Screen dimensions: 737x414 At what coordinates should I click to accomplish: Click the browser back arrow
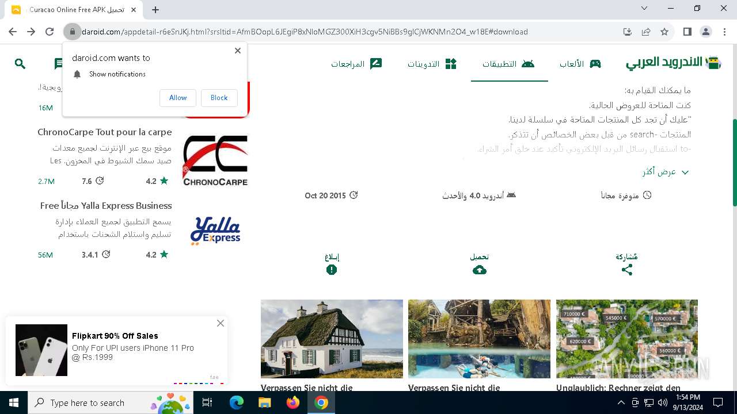pyautogui.click(x=13, y=32)
